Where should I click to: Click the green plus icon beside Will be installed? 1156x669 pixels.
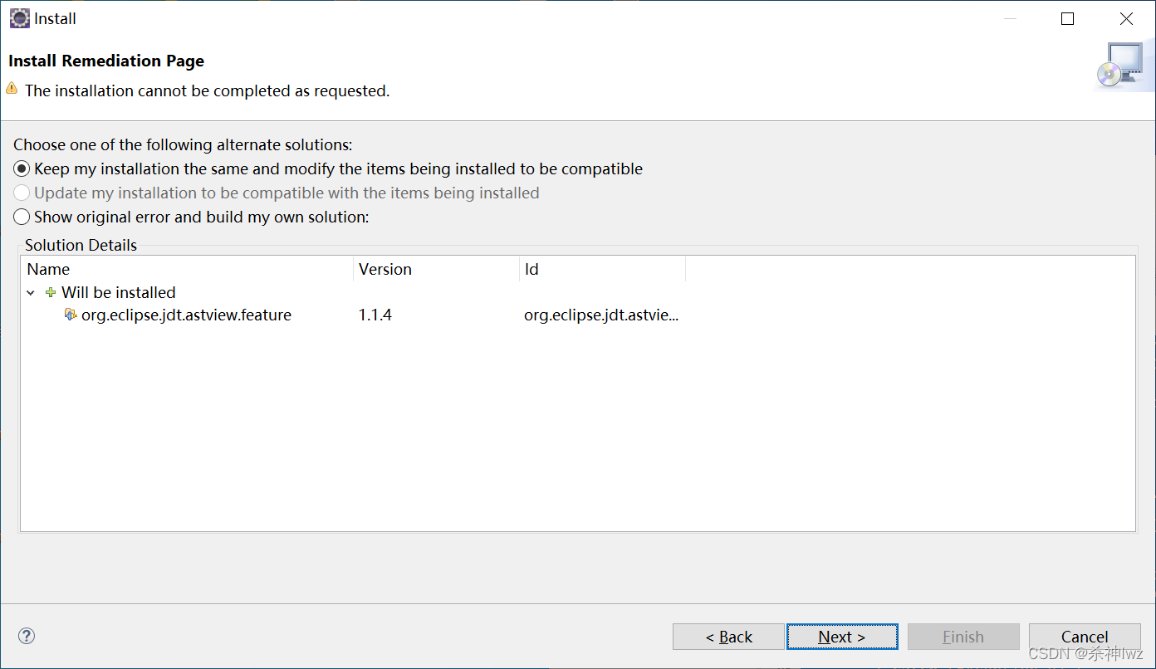point(50,292)
